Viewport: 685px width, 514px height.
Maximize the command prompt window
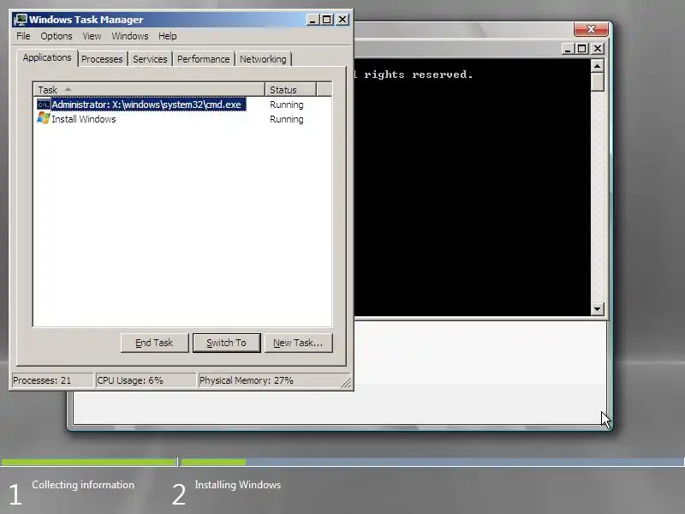point(582,49)
